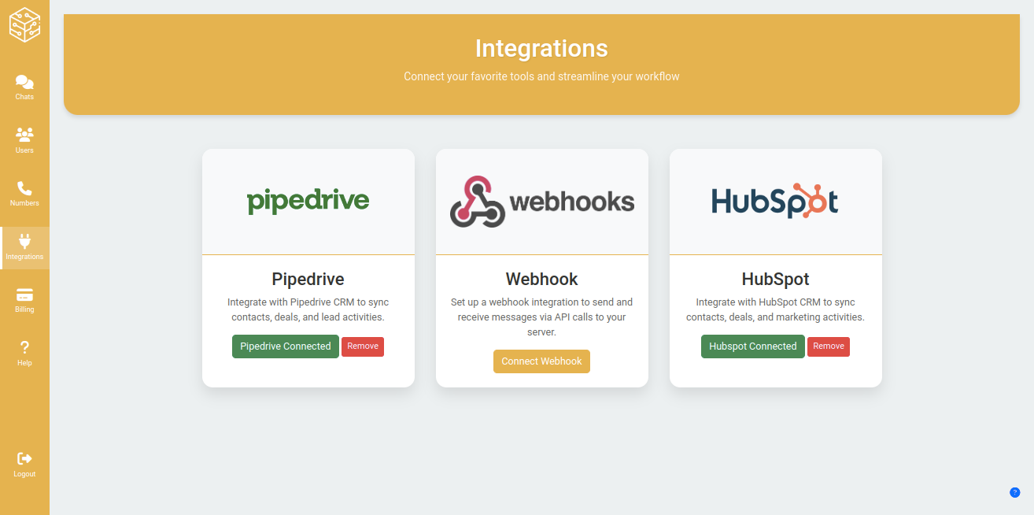Click the 'Connect your favorite tools' subtitle

pos(541,76)
